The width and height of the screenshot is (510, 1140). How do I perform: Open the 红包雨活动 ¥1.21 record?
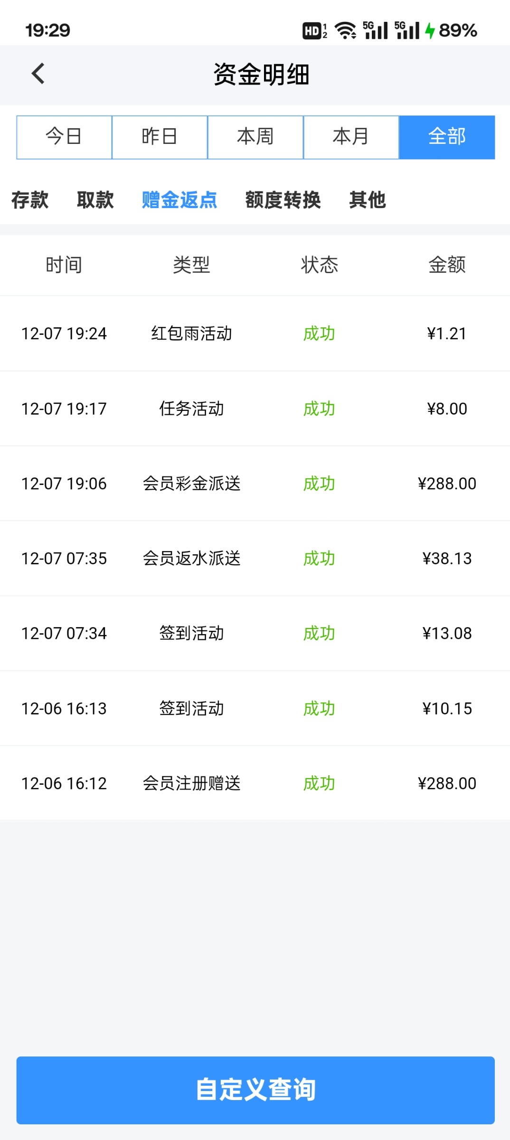point(255,333)
